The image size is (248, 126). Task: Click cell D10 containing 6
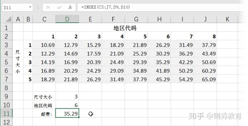tap(67, 105)
